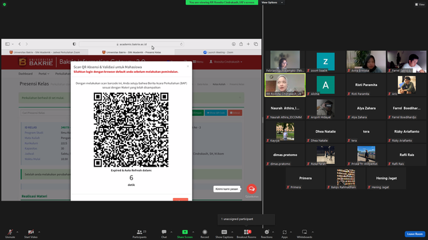Click the downloads icon in shared Safari
The height and width of the screenshot is (240, 428).
(233, 44)
